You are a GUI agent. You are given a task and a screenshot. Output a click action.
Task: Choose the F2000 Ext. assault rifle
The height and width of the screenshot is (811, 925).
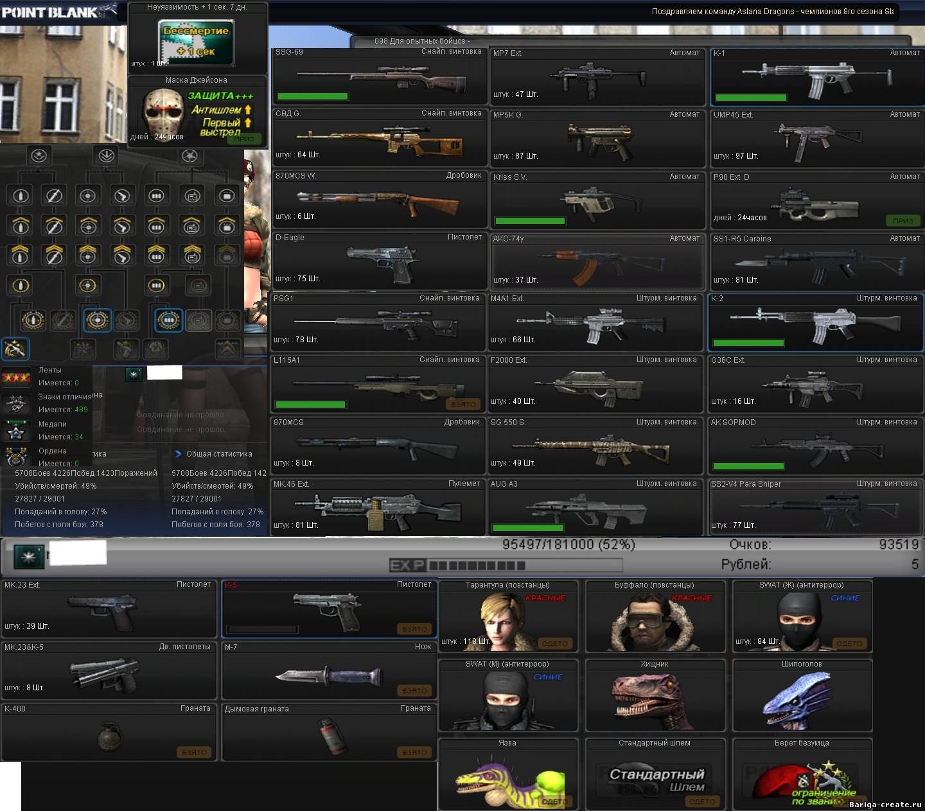[x=595, y=383]
